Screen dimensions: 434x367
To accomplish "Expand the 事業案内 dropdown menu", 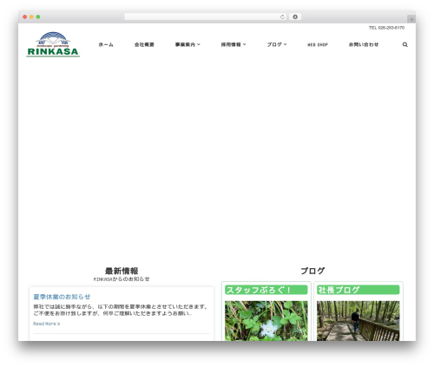I will [187, 44].
